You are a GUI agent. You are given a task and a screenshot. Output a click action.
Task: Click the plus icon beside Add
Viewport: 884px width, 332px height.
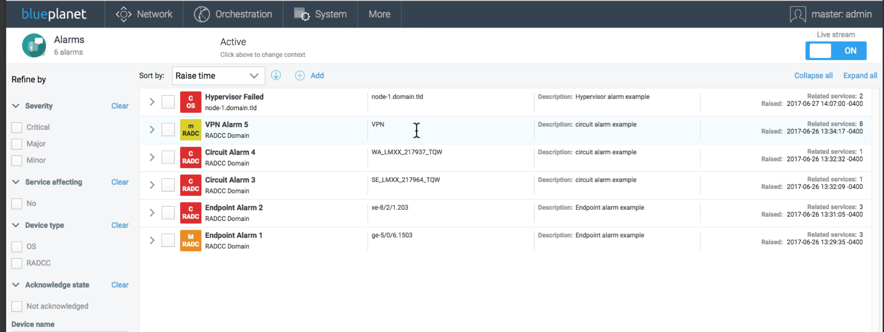click(300, 75)
